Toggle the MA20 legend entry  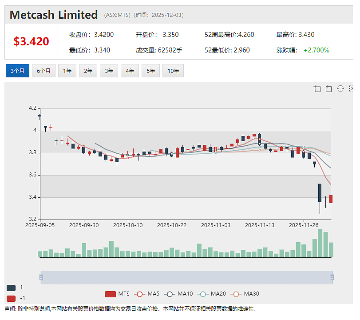pyautogui.click(x=212, y=294)
